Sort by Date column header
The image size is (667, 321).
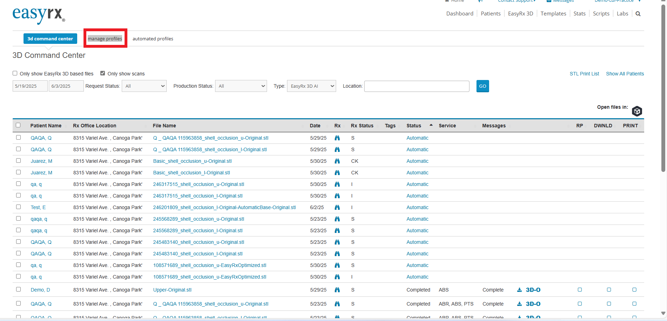315,126
